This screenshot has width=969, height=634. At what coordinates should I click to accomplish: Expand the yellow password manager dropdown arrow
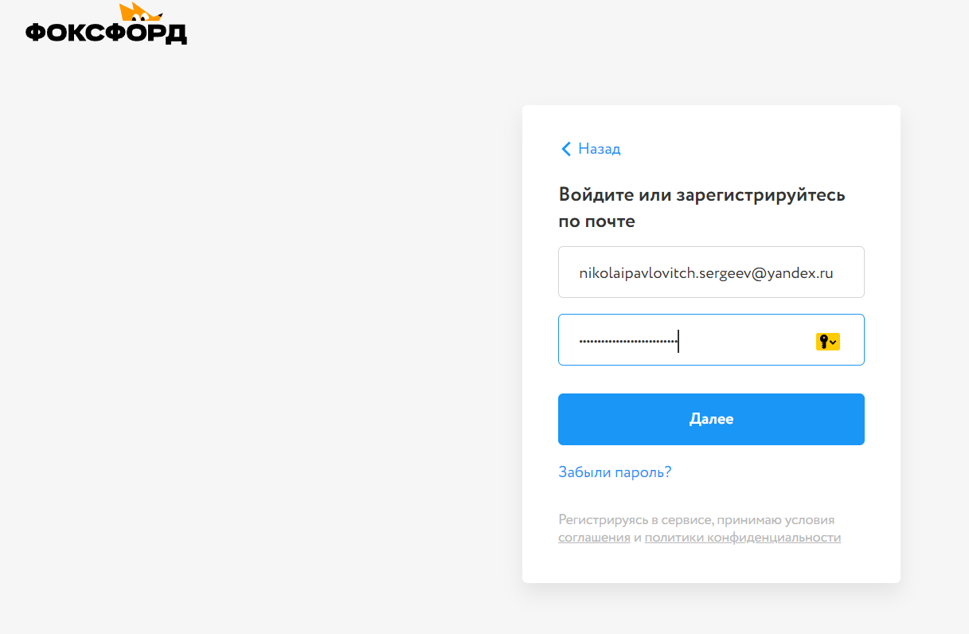834,342
